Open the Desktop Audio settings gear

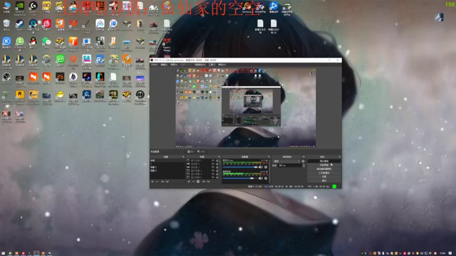pos(266,178)
